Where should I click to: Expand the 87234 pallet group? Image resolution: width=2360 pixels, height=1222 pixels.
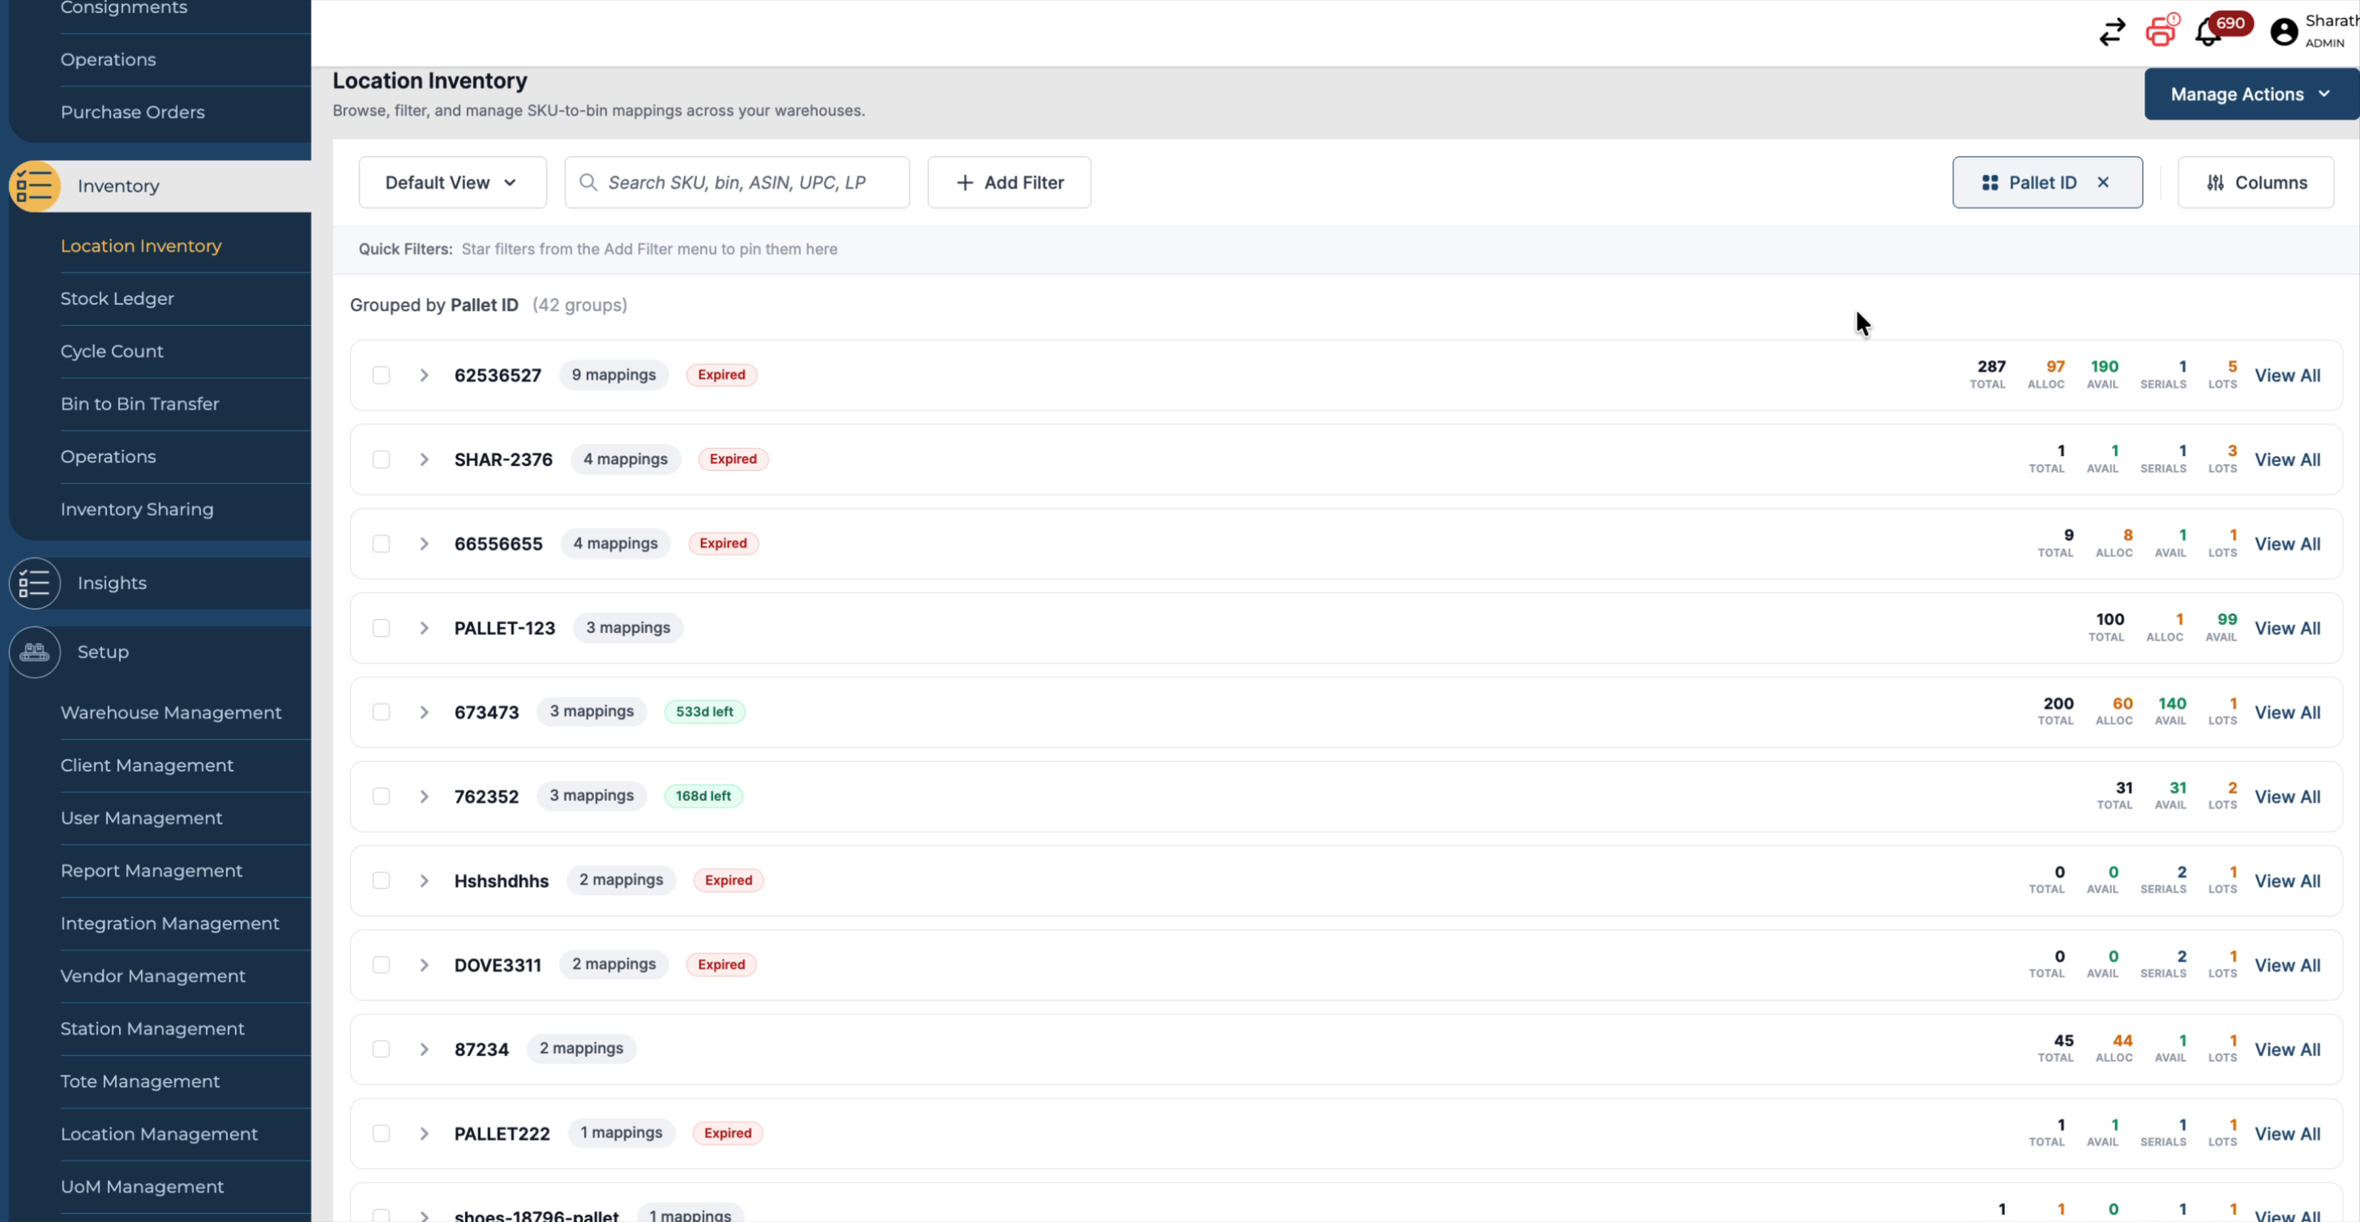coord(424,1049)
